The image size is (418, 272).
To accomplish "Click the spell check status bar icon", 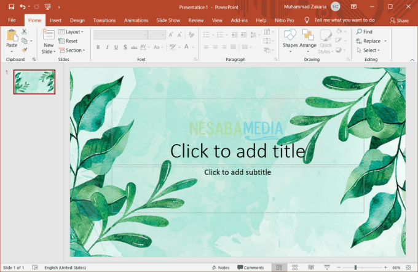I will [x=35, y=267].
